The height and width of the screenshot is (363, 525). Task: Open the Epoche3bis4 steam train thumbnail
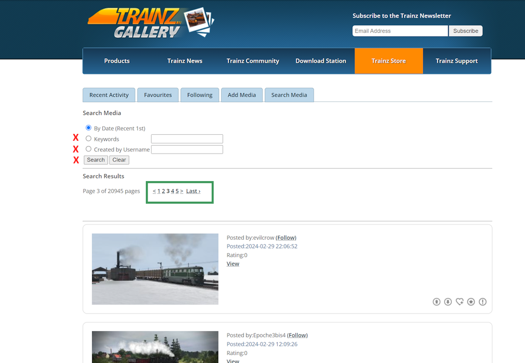pos(155,347)
